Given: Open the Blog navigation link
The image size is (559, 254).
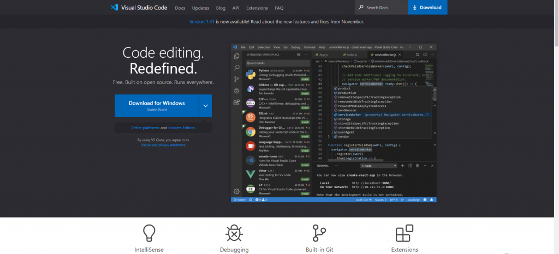Looking at the screenshot, I should pos(221,8).
